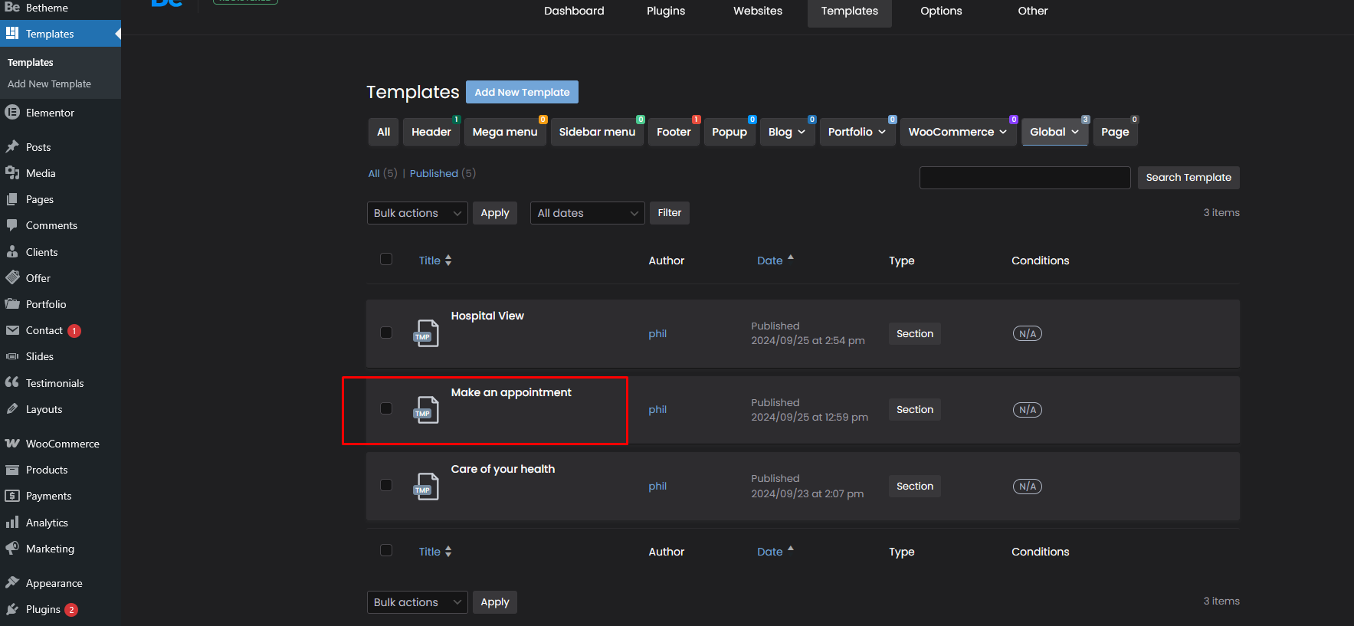Focus the template search text field
The height and width of the screenshot is (626, 1354).
[x=1025, y=178]
